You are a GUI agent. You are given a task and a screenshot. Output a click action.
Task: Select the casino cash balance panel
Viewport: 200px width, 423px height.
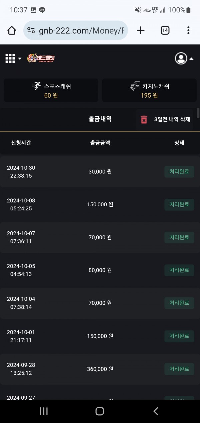149,90
